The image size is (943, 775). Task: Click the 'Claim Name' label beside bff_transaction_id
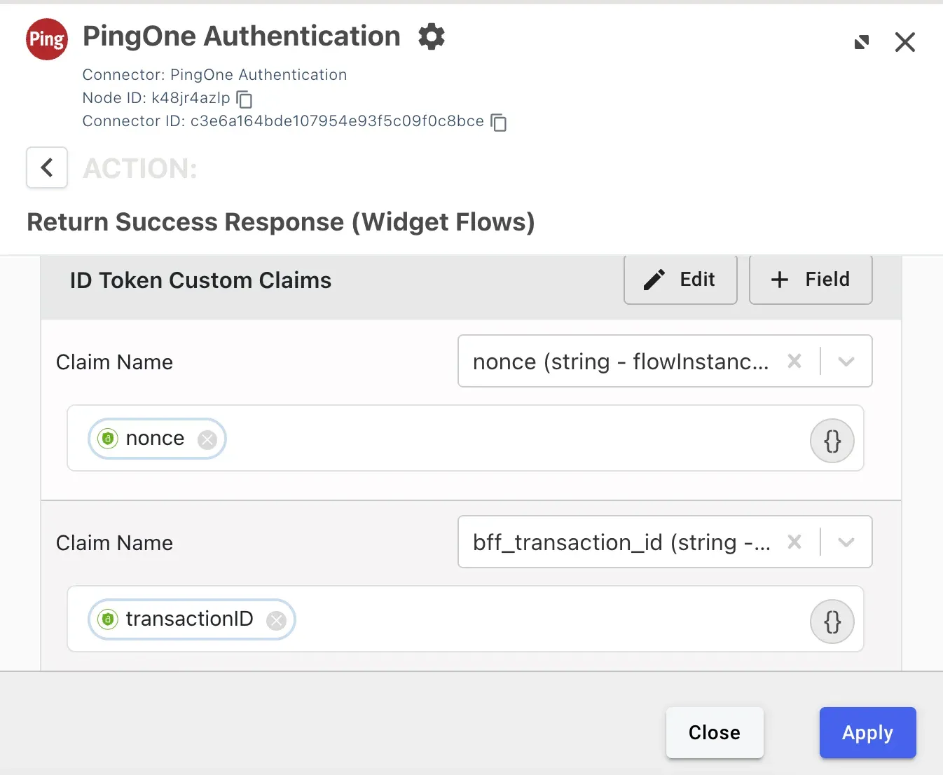[x=114, y=543]
